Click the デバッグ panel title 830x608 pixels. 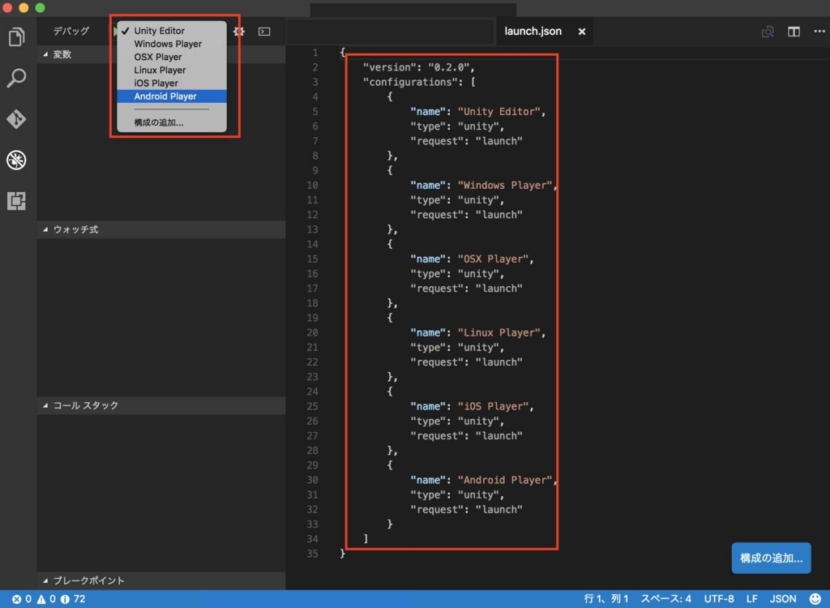[71, 32]
